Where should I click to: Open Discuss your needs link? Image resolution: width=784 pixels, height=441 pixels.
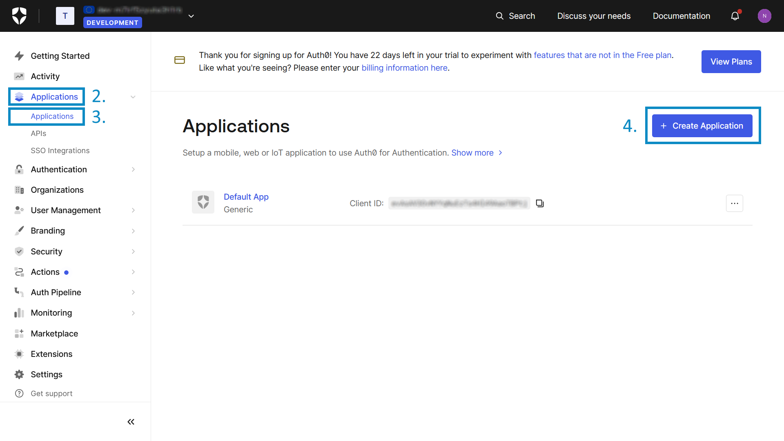click(594, 16)
